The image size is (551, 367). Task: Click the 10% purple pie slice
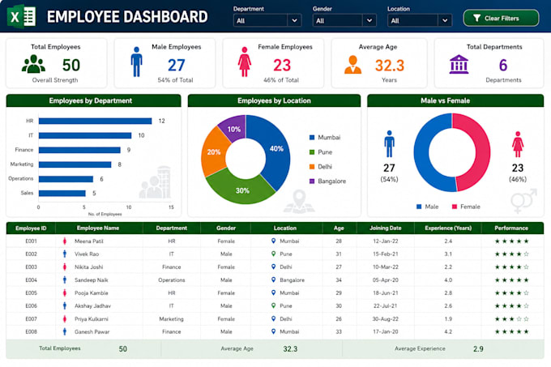[233, 128]
